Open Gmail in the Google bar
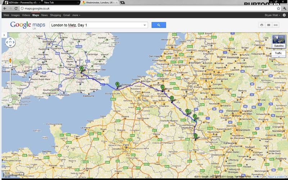 click(67, 15)
